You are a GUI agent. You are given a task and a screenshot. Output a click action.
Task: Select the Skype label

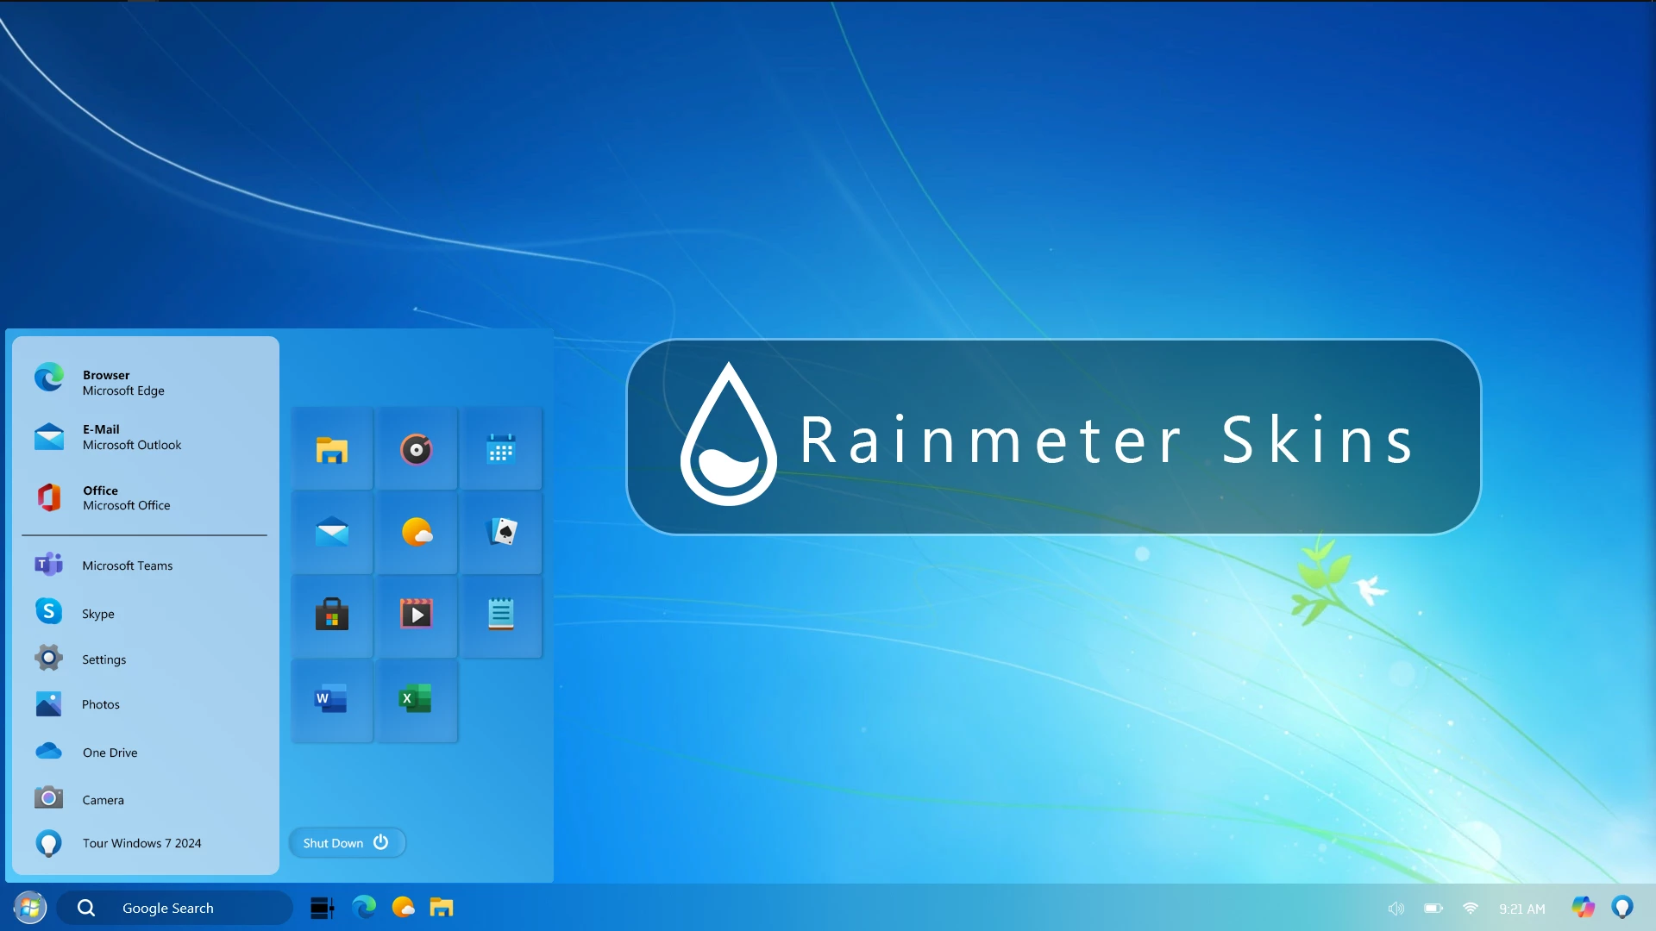98,614
